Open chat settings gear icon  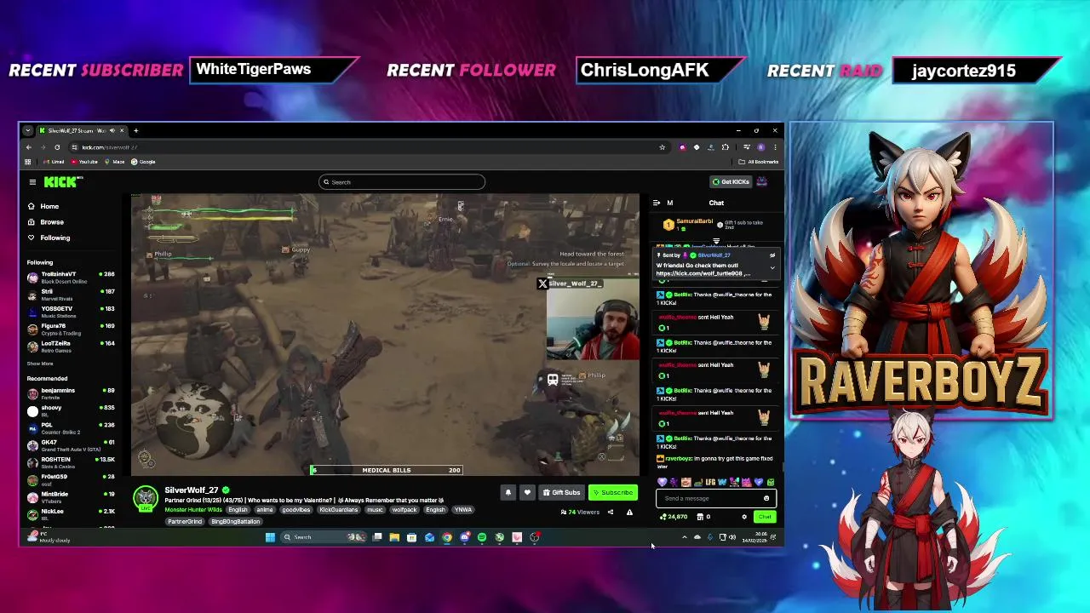point(744,517)
